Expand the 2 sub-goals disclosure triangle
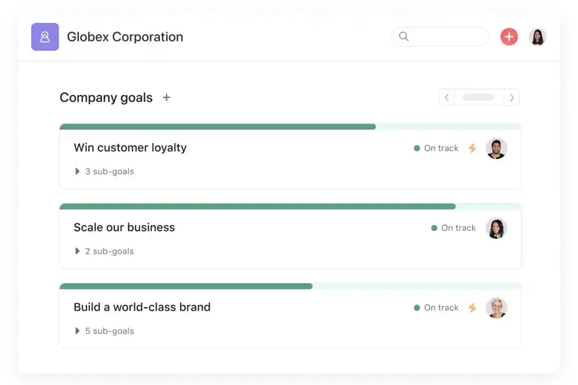This screenshot has width=578, height=385. [x=77, y=251]
